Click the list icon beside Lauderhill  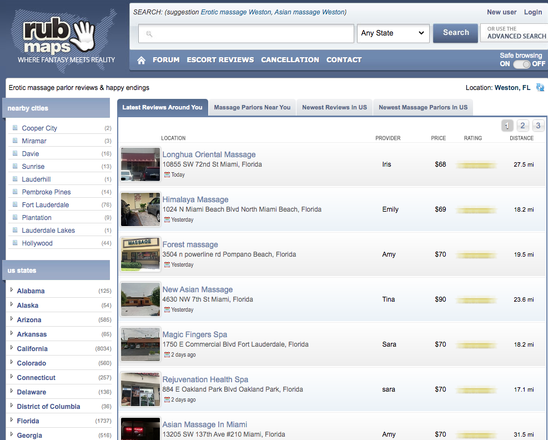[15, 179]
